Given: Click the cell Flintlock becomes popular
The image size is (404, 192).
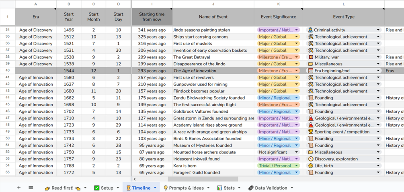Looking at the screenshot, I should click(213, 91).
